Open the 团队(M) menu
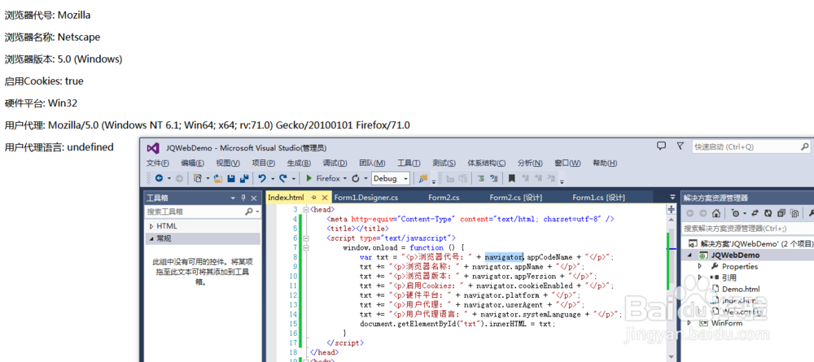Screen dimensions: 814x362 [x=372, y=163]
